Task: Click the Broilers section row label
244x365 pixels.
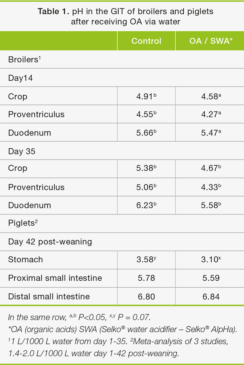Action: (x=23, y=59)
